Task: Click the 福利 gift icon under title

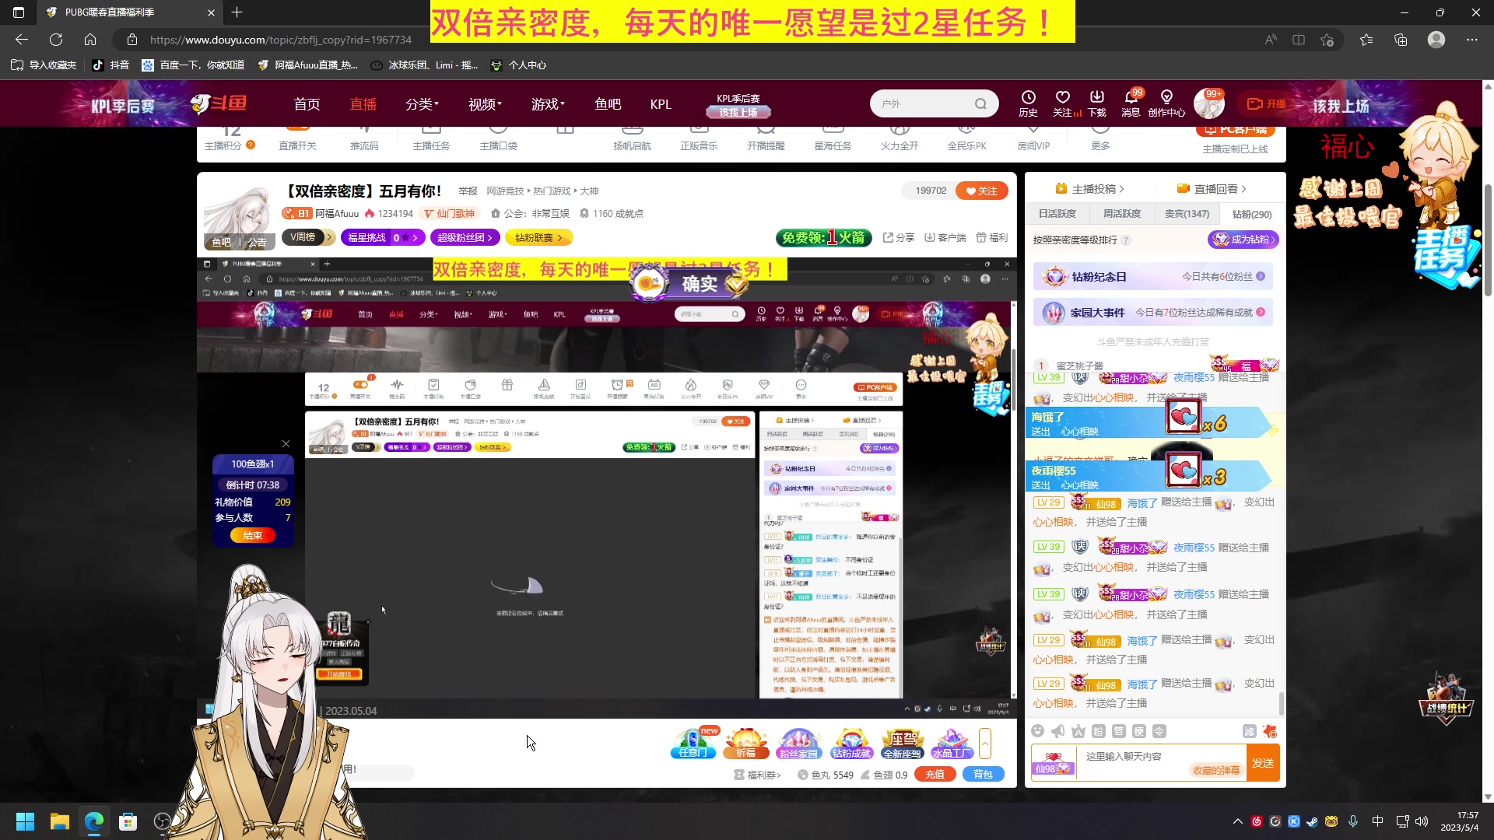Action: pos(992,237)
